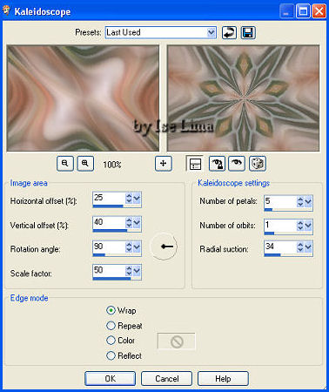The width and height of the screenshot is (329, 392).
Task: Choose the Color edge mode option
Action: tap(111, 340)
